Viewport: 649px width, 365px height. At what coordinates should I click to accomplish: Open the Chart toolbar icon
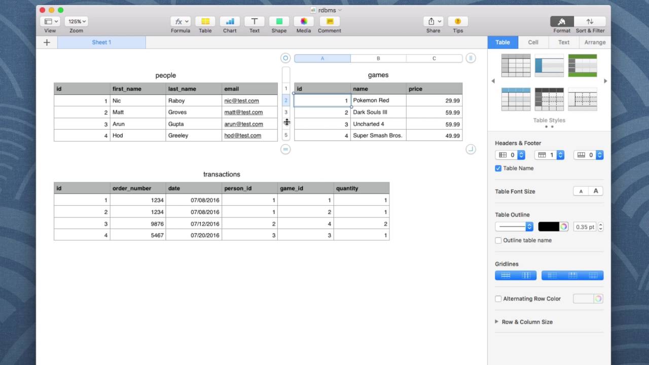(x=230, y=21)
